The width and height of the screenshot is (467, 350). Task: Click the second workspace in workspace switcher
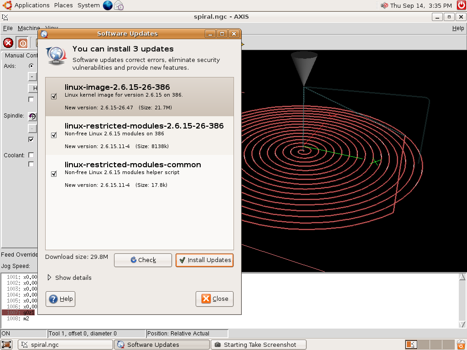click(x=423, y=345)
